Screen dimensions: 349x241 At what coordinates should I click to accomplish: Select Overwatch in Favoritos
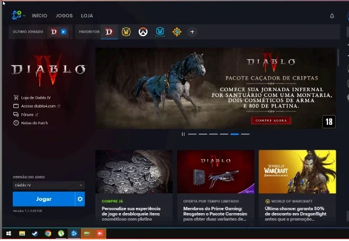pos(143,32)
